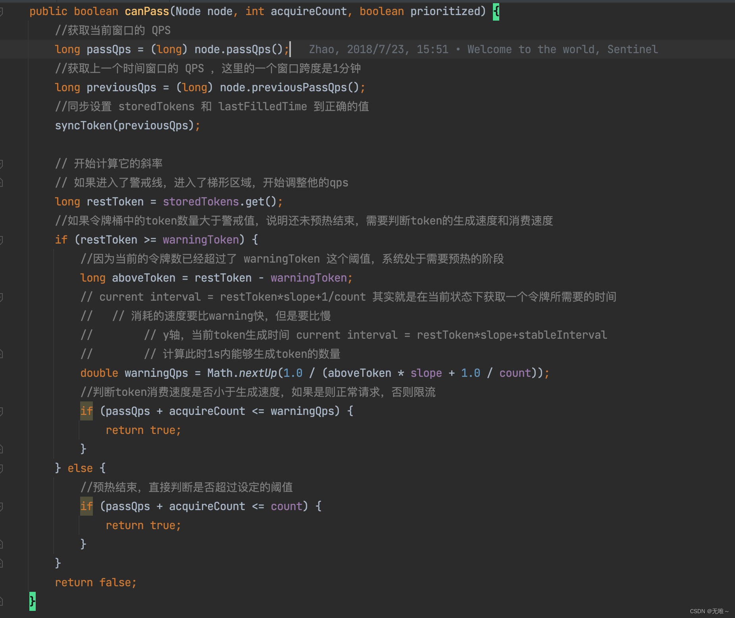Click the 'Node' type in the signature
Image resolution: width=735 pixels, height=618 pixels.
(x=188, y=11)
